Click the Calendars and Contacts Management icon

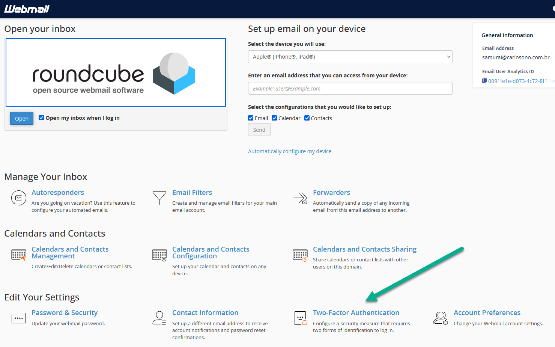(18, 255)
